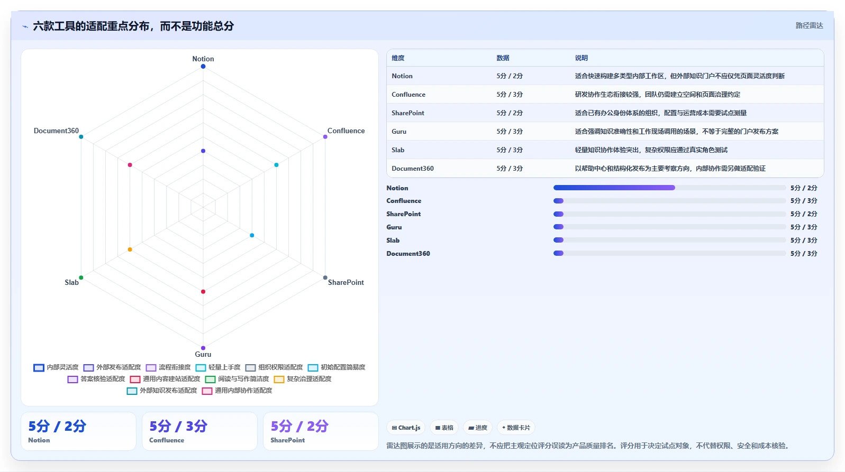Click the 说明 column header
The width and height of the screenshot is (845, 472).
[x=581, y=58]
